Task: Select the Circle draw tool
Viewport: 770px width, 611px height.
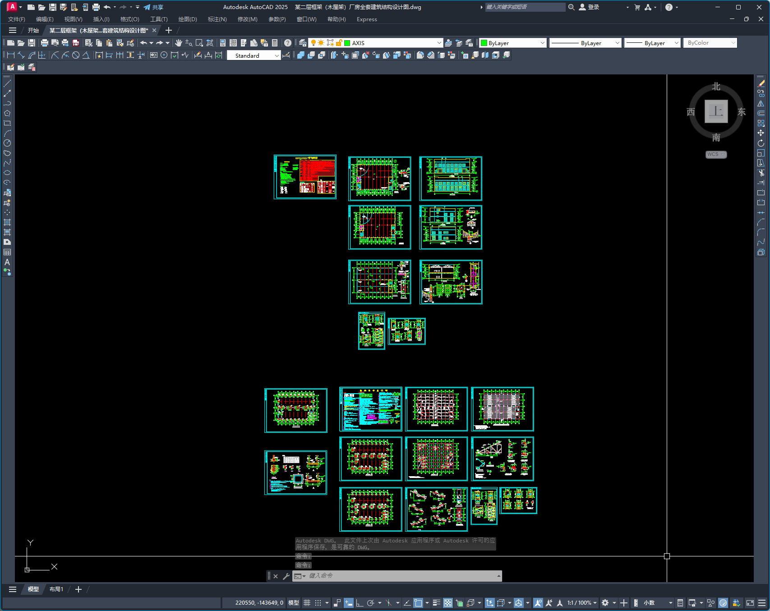Action: click(7, 143)
